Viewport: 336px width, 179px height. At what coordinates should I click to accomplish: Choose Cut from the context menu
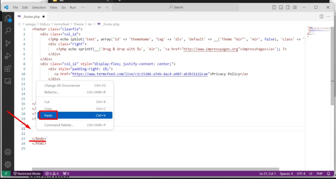click(x=75, y=102)
